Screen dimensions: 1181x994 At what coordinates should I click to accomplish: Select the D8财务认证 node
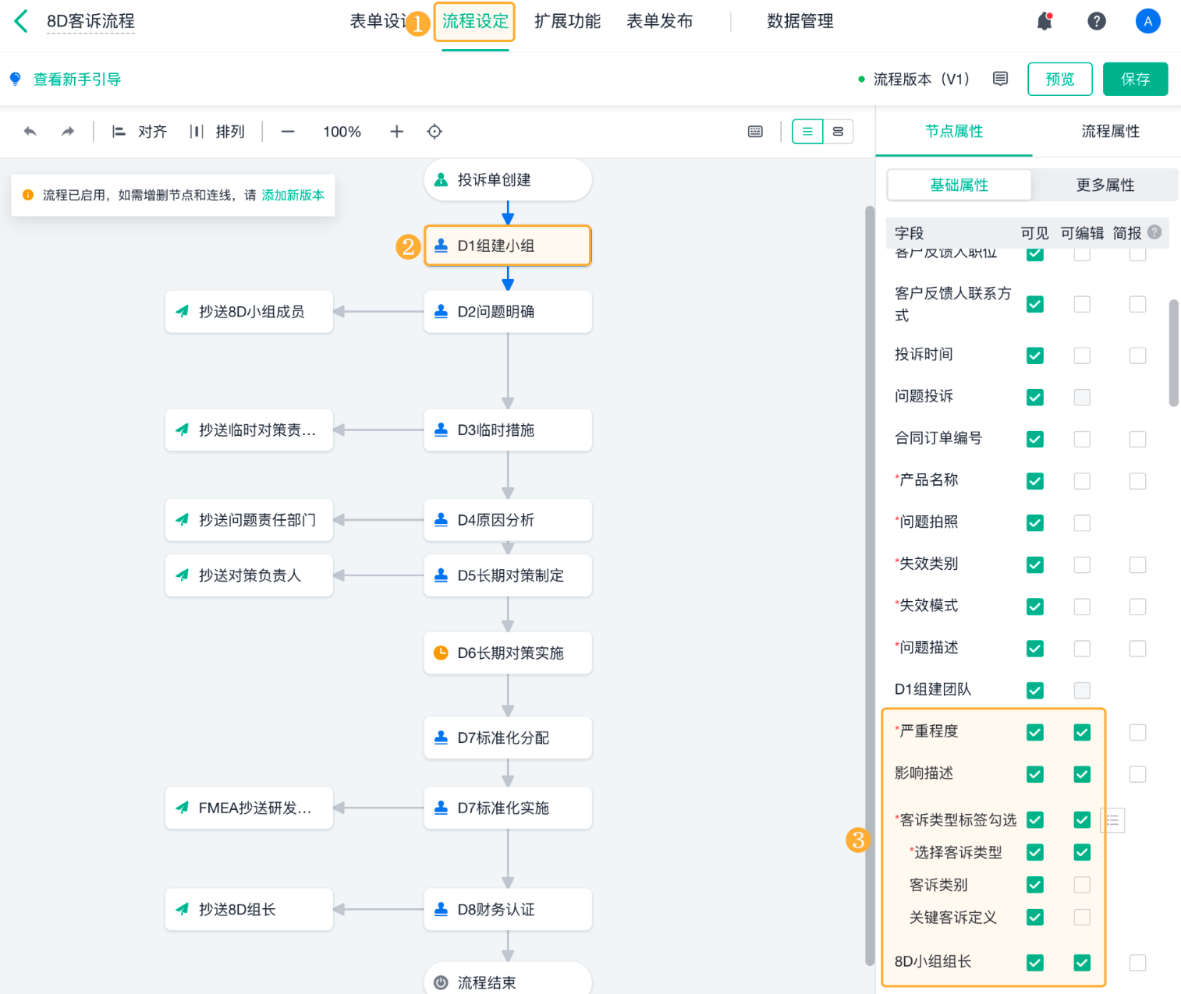point(508,910)
